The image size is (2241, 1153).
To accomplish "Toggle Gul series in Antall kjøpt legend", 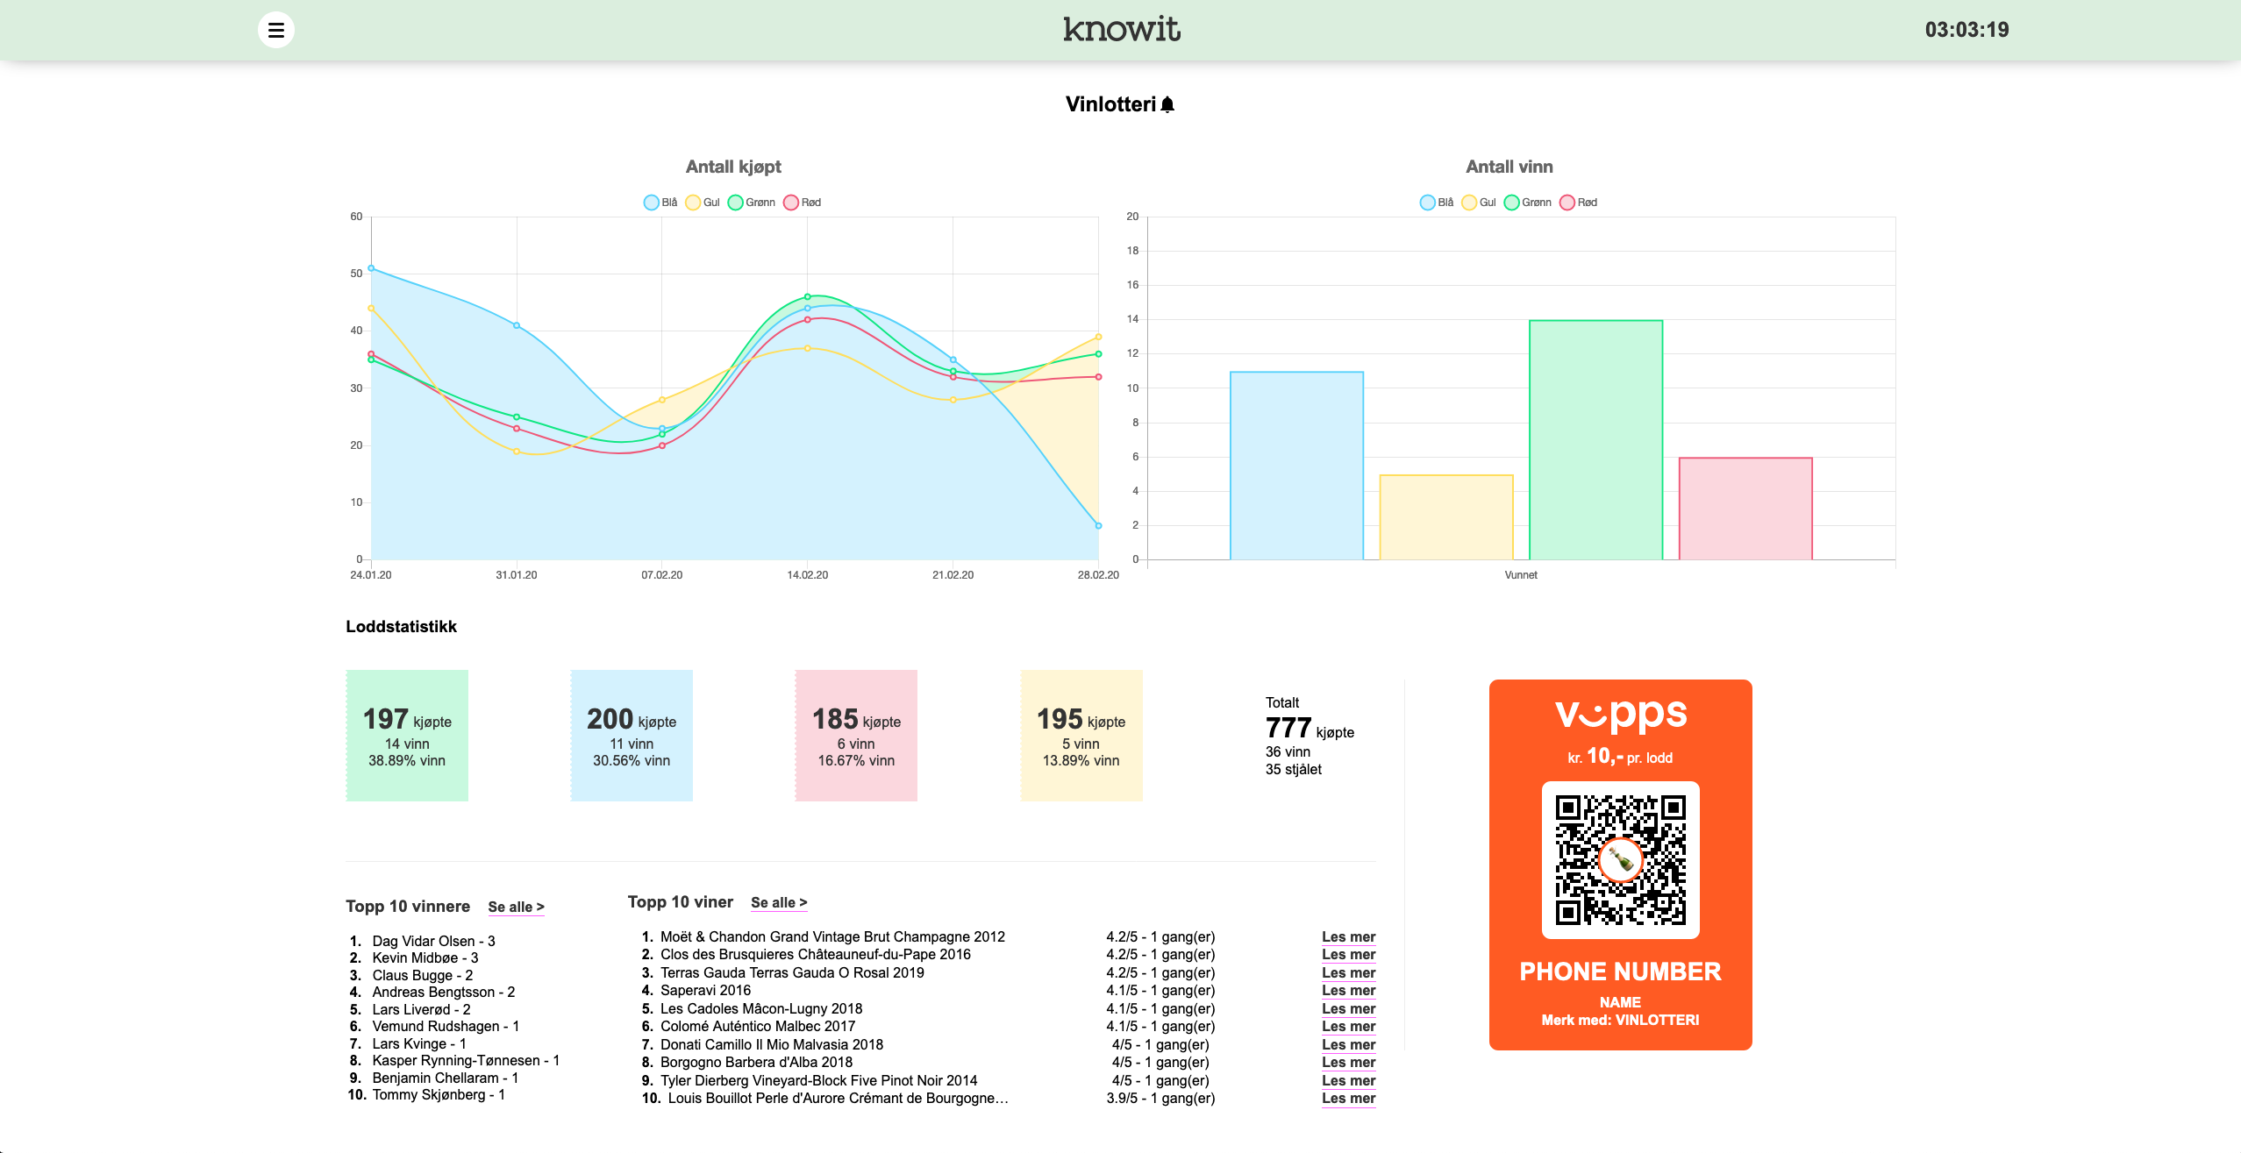I will [703, 203].
